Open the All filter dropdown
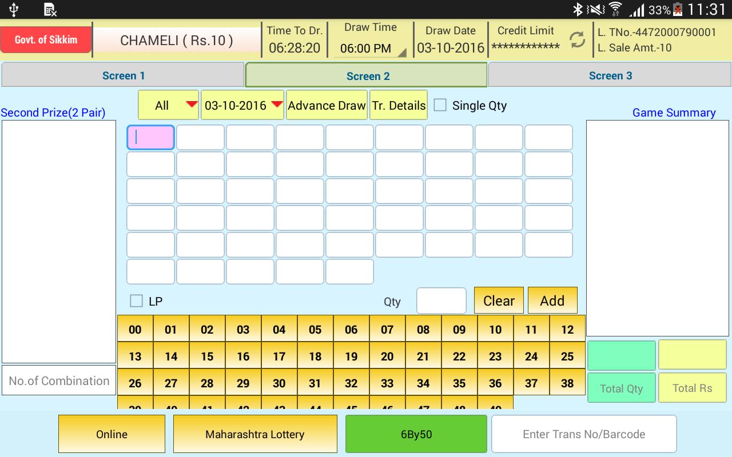This screenshot has width=732, height=457. click(168, 105)
